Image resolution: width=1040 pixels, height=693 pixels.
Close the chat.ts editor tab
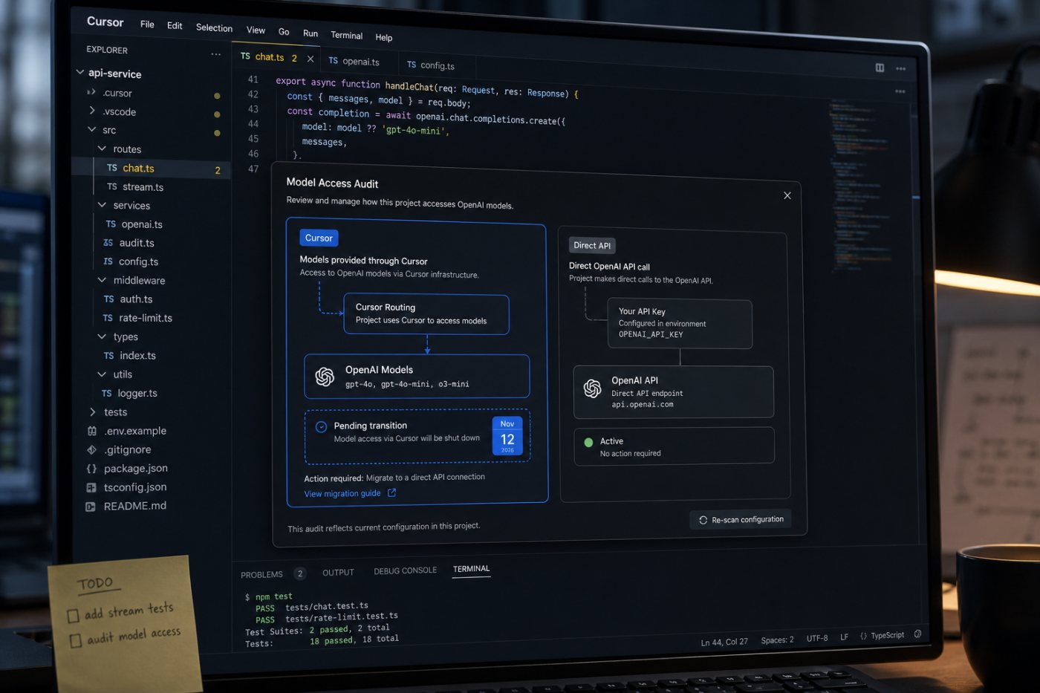click(311, 59)
